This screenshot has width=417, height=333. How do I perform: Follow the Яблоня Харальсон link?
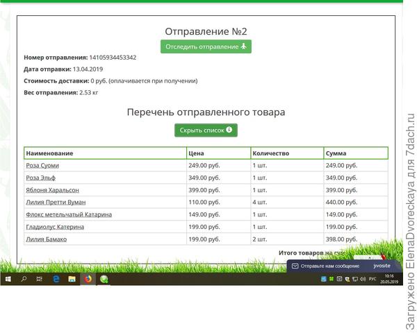(x=52, y=190)
